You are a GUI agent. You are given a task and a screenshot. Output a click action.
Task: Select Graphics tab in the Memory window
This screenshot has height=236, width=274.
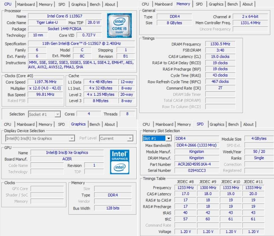(x=216, y=4)
